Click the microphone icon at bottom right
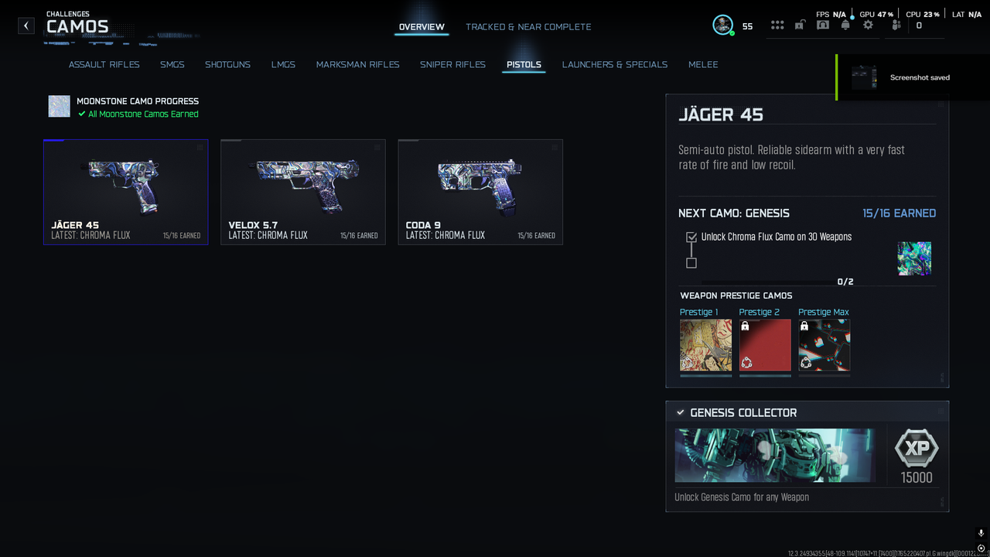The width and height of the screenshot is (990, 557). pos(981,534)
